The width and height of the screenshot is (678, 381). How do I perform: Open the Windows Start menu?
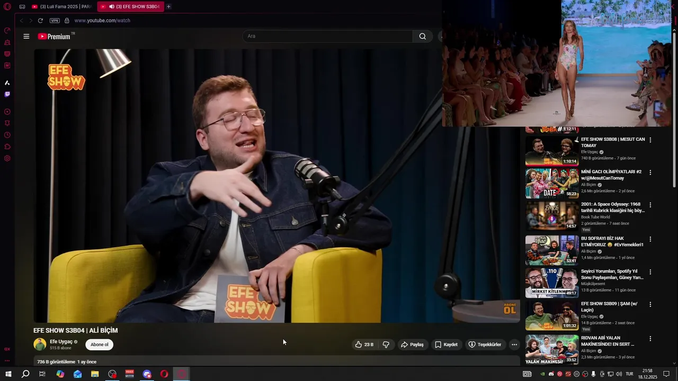(x=8, y=374)
